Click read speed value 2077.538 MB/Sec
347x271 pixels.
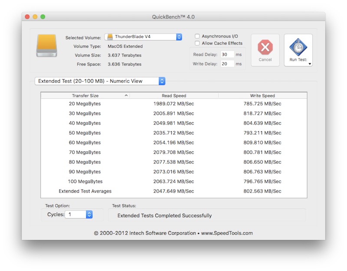[174, 162]
